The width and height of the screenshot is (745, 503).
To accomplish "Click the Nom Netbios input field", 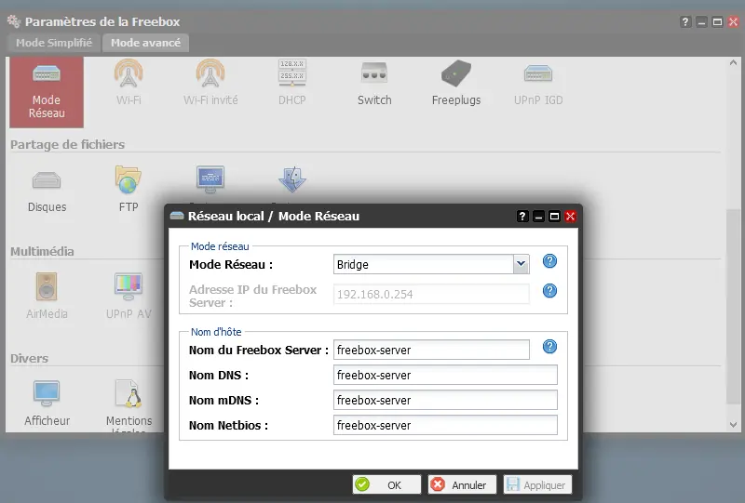I will click(445, 425).
